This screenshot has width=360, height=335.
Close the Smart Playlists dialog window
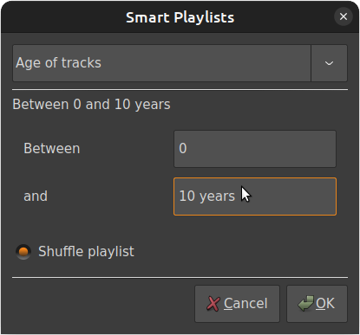[x=344, y=16]
